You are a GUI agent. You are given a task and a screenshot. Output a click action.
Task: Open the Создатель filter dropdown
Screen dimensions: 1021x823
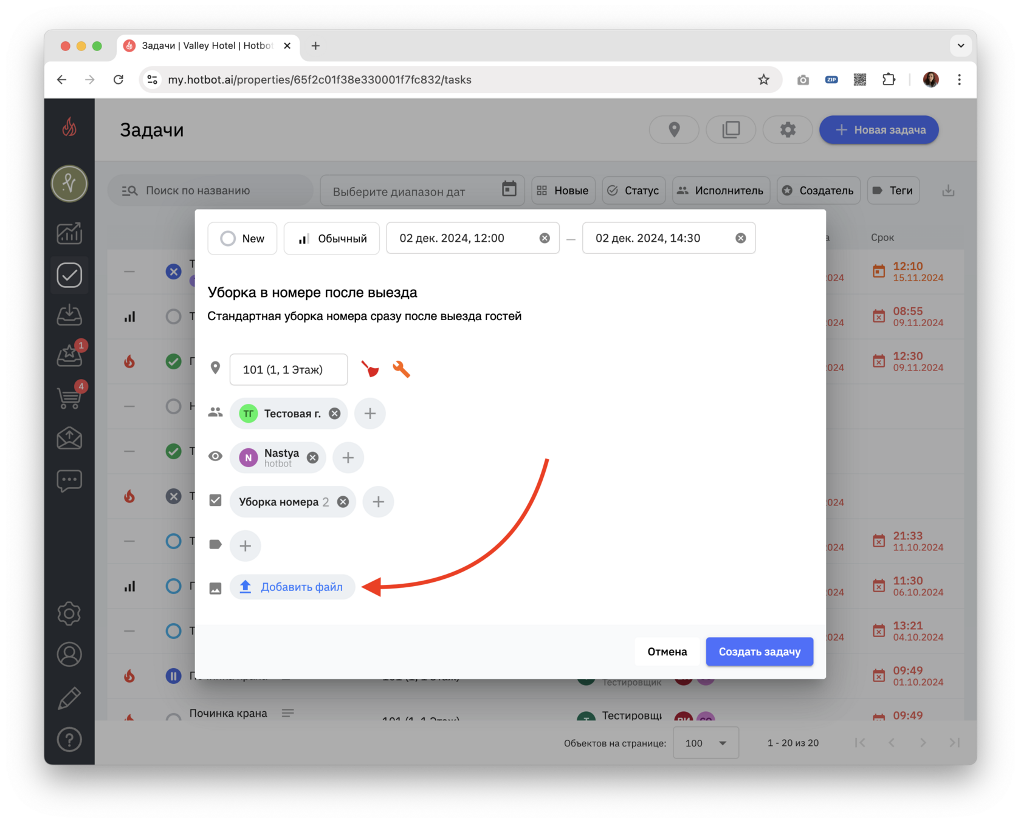[818, 191]
